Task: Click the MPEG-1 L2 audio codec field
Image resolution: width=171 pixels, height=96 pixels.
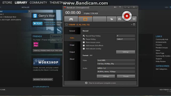Action: [116, 68]
